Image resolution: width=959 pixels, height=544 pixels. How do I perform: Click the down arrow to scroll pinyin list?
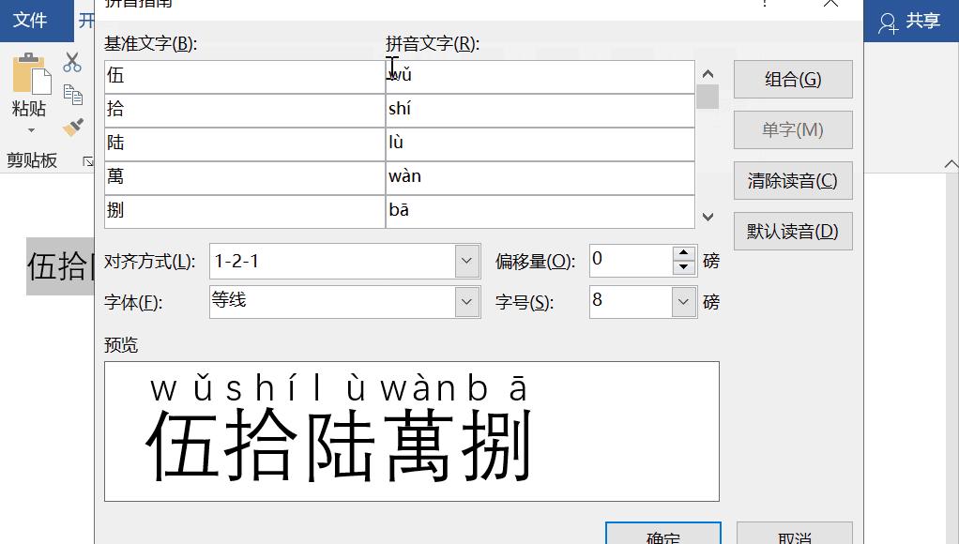708,217
